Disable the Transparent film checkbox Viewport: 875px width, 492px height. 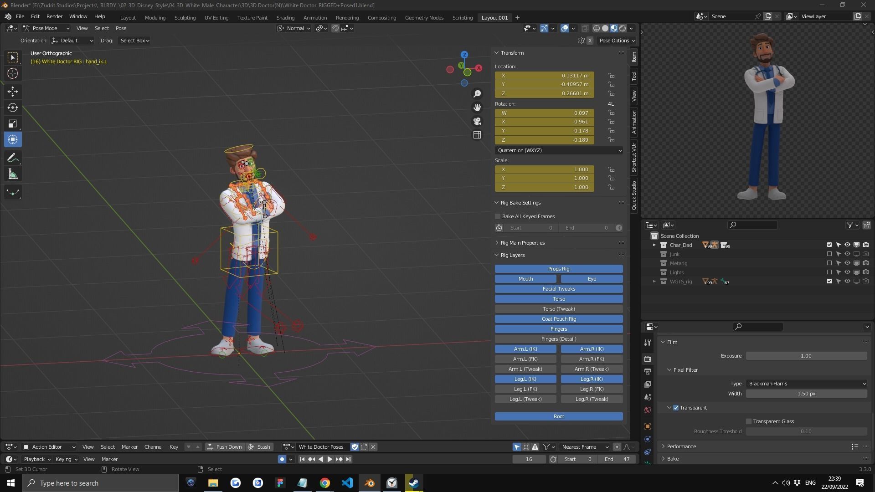pyautogui.click(x=676, y=408)
